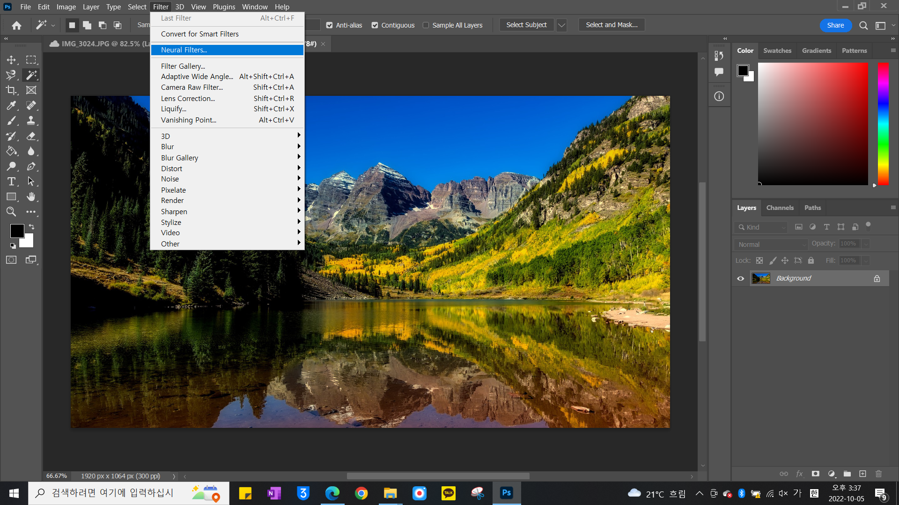Click the rainbow hue slider strip

point(883,124)
